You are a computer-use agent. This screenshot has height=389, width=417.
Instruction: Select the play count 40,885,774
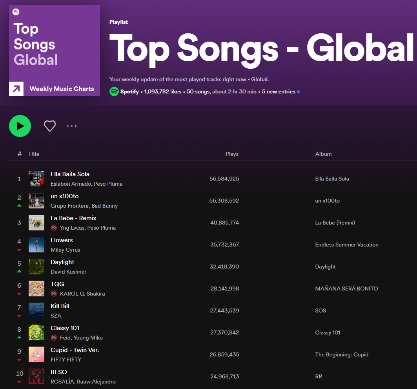224,223
